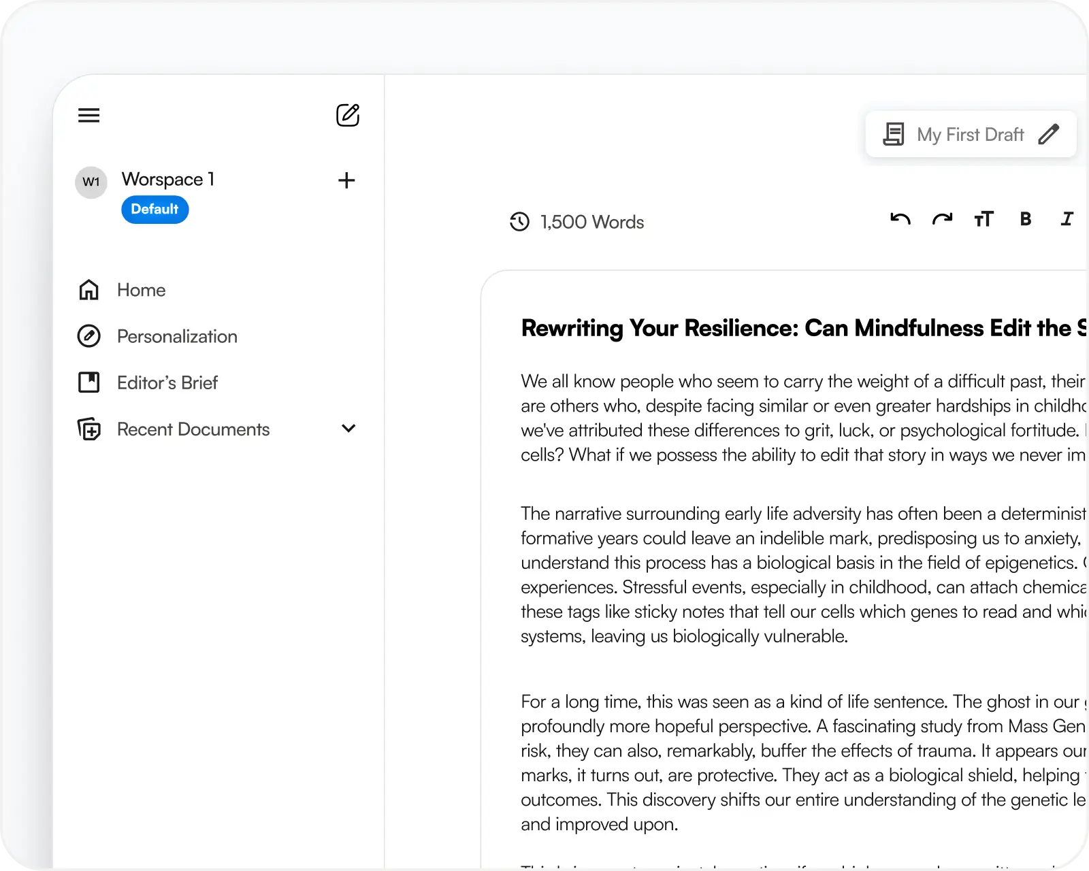The image size is (1089, 871).
Task: Place cursor in paragraph starting 'For a long time'
Action: (803, 763)
